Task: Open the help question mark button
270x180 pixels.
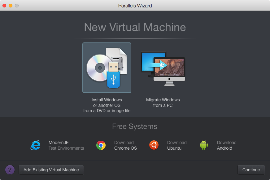Action: pyautogui.click(x=10, y=170)
